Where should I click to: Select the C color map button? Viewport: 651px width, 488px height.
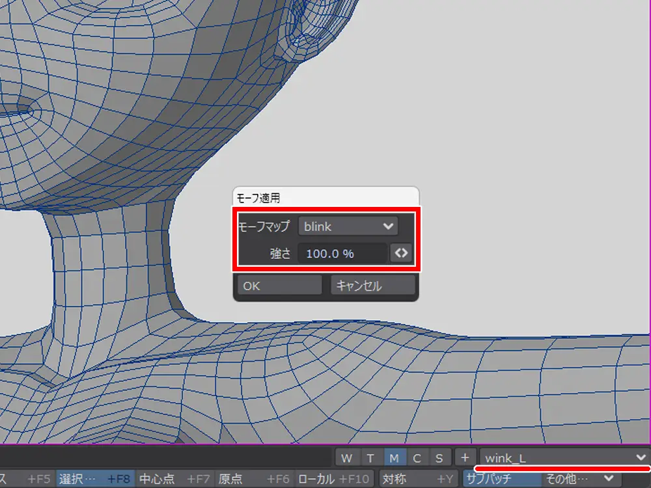point(417,458)
